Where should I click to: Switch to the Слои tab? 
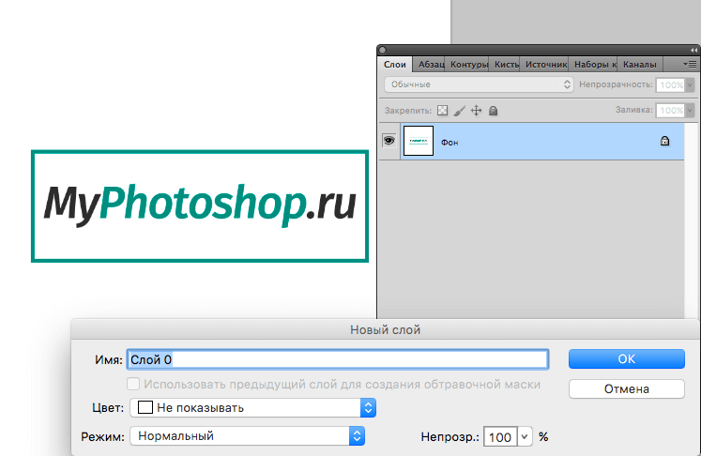(395, 65)
